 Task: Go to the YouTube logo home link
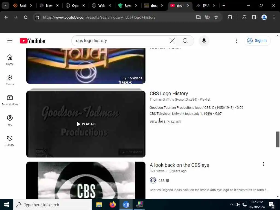pos(32,41)
